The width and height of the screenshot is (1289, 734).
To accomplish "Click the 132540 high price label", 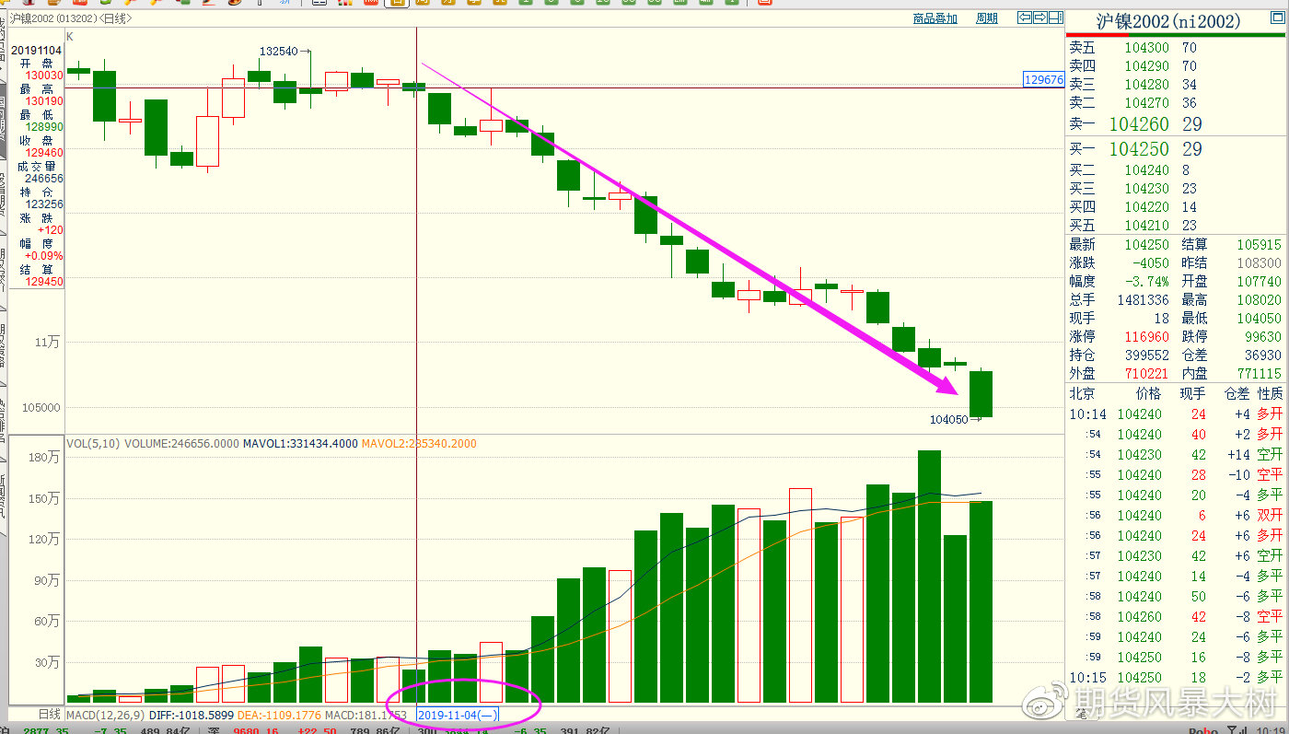I will click(280, 52).
